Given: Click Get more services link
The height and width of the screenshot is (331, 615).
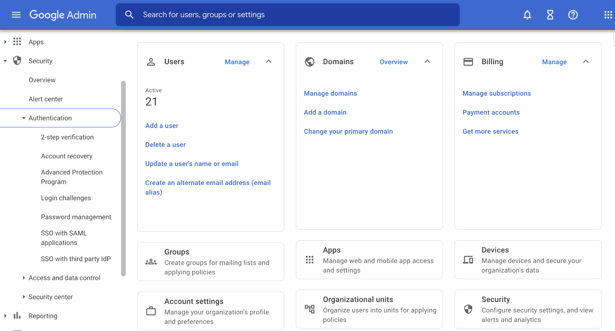Looking at the screenshot, I should [x=490, y=131].
